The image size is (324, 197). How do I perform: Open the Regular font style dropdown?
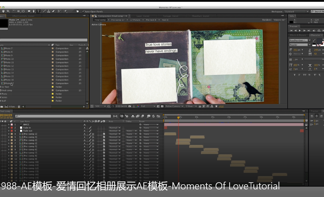(x=300, y=45)
